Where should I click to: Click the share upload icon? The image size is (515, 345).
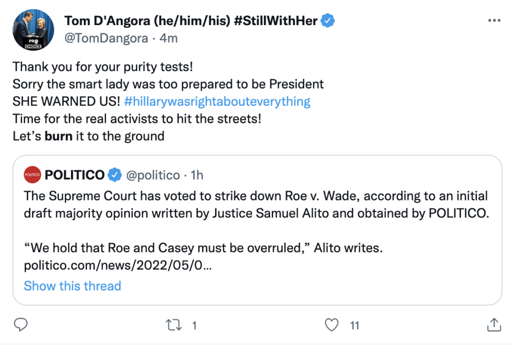(x=494, y=325)
